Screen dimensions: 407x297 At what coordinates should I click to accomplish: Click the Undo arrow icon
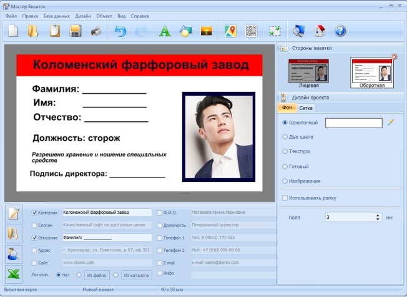[120, 31]
